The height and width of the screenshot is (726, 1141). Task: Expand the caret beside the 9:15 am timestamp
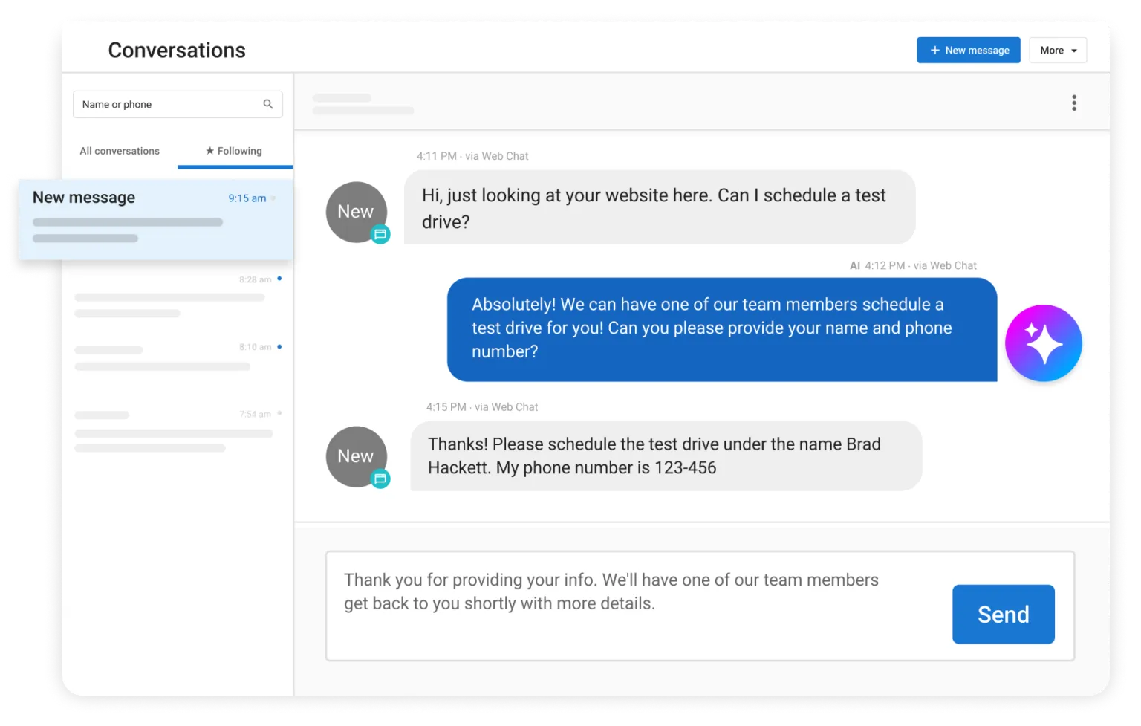point(273,198)
